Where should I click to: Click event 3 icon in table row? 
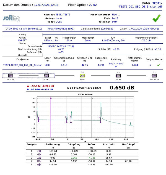click(x=39, y=158)
